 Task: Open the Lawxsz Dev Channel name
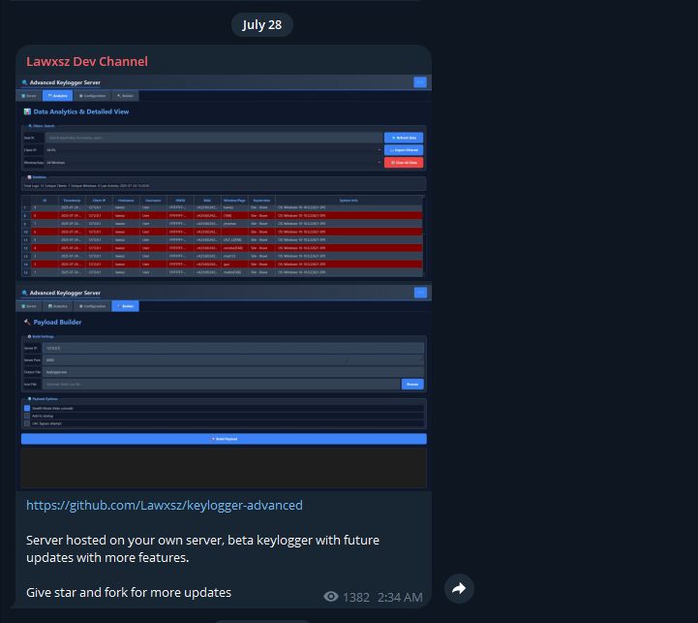coord(87,61)
